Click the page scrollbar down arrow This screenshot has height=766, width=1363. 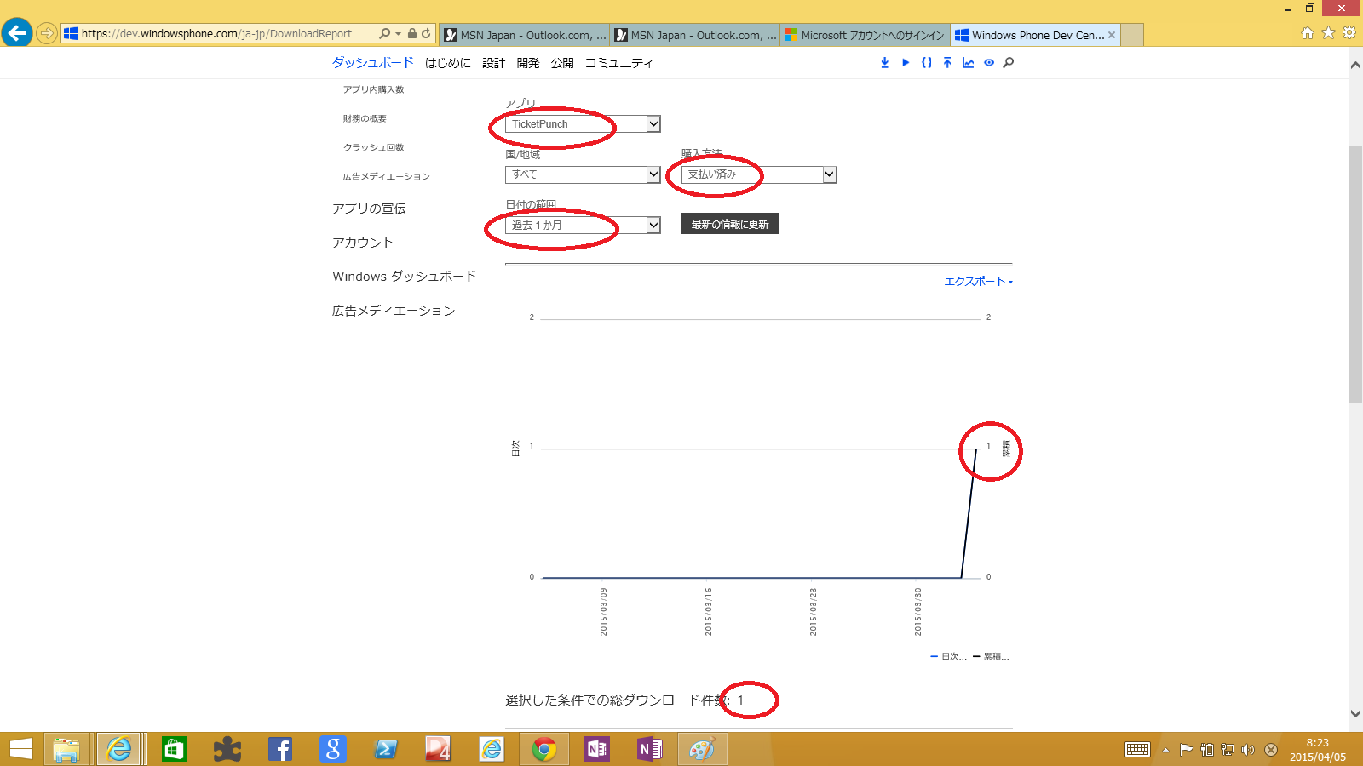1355,713
